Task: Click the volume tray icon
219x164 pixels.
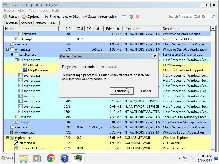Action: pyautogui.click(x=192, y=158)
